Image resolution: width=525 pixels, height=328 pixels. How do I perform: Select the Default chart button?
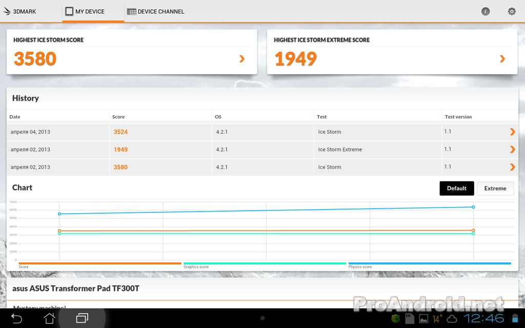point(457,189)
